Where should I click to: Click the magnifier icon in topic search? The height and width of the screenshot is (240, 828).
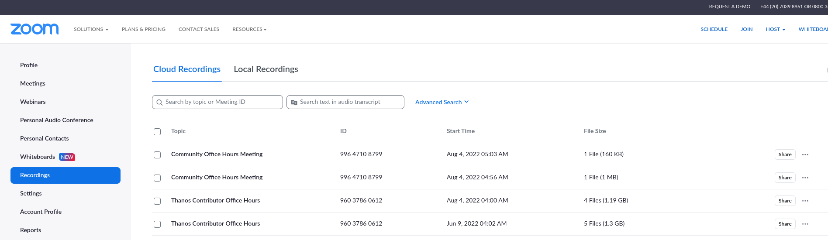(159, 102)
